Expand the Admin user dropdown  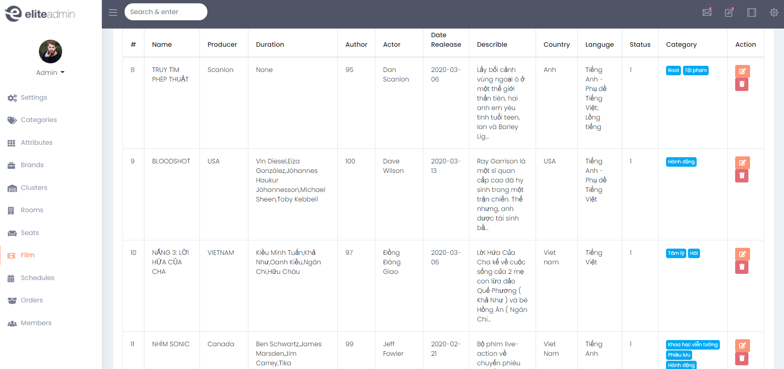coord(51,72)
